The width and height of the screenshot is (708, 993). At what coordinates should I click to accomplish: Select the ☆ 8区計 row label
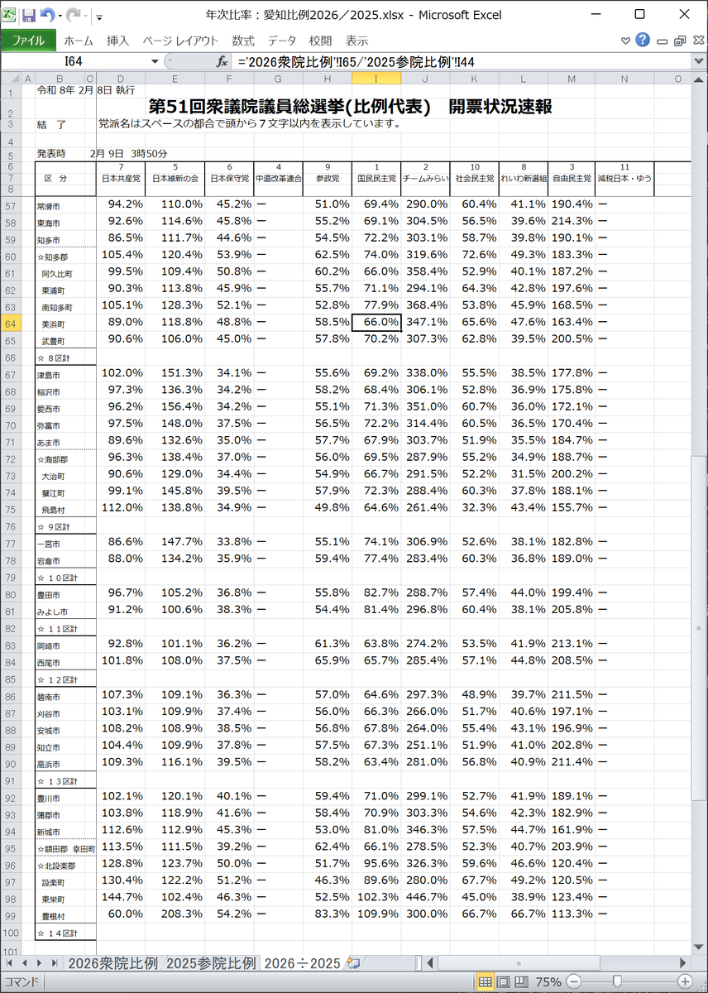pos(65,357)
